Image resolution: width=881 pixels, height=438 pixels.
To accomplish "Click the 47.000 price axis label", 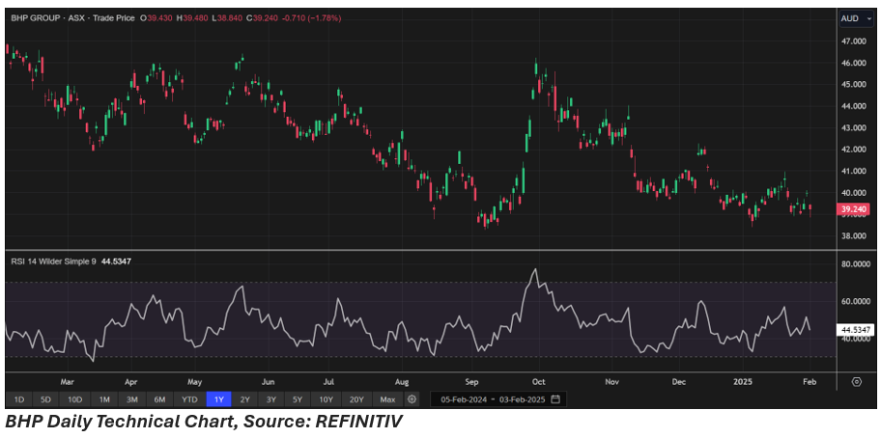I will pos(854,41).
